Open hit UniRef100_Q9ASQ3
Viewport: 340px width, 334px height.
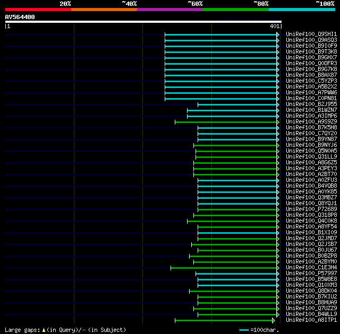point(311,40)
